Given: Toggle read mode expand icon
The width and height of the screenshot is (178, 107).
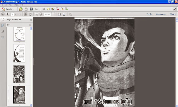Looking at the screenshot, I should 175,9.
